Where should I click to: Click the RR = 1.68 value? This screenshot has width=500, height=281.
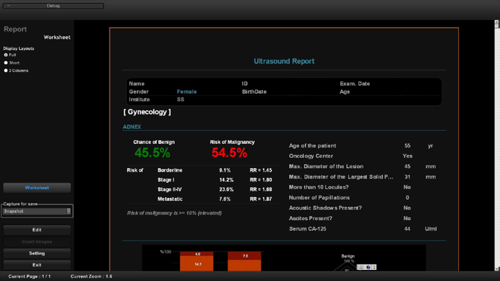coord(261,190)
